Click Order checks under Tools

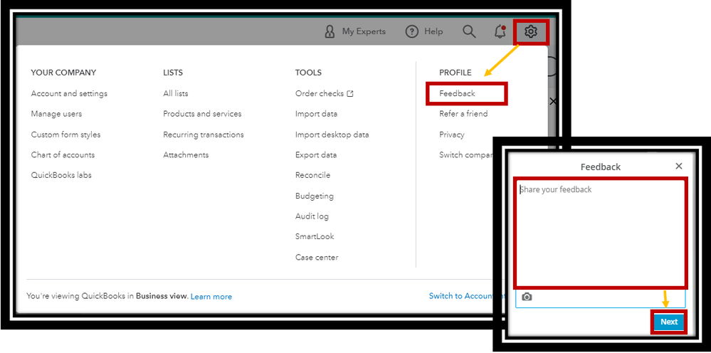(x=320, y=93)
